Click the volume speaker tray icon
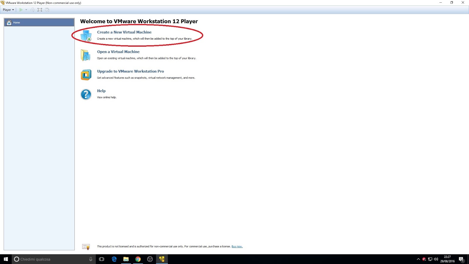Image resolution: width=469 pixels, height=264 pixels. (436, 259)
